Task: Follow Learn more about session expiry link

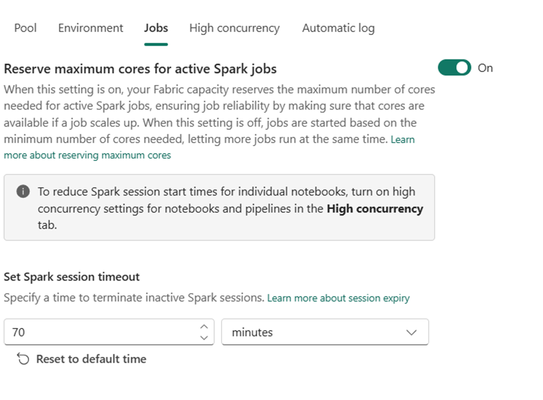Action: click(x=338, y=298)
